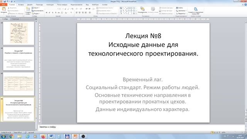Switch to Slides (Слайды) pane tab

(x=5, y=19)
